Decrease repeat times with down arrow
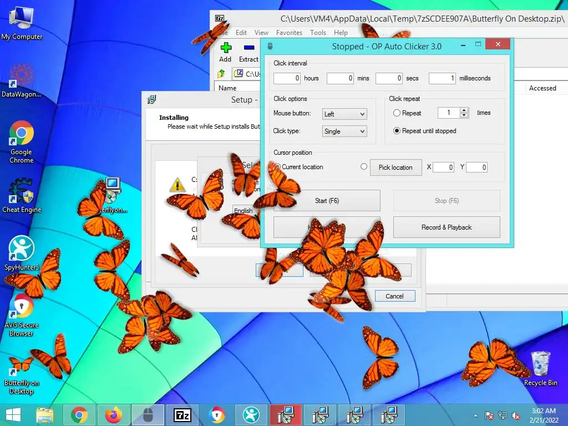The width and height of the screenshot is (568, 426). (464, 115)
